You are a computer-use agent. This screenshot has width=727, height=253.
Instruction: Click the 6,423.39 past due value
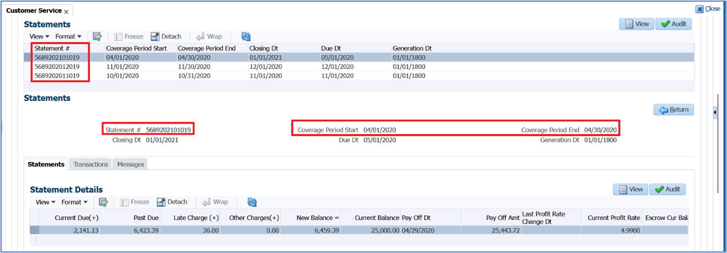point(145,230)
